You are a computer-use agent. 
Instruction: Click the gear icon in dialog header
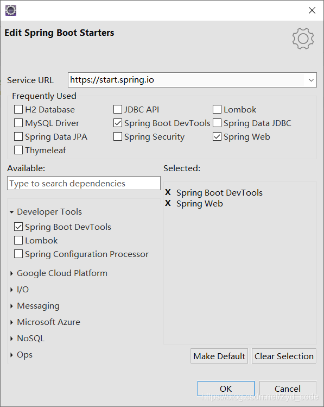tap(303, 39)
